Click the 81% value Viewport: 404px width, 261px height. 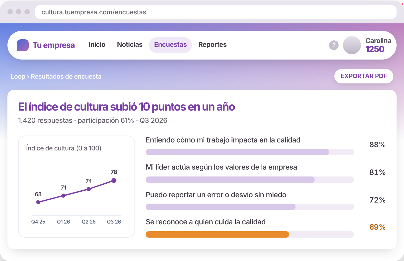377,172
